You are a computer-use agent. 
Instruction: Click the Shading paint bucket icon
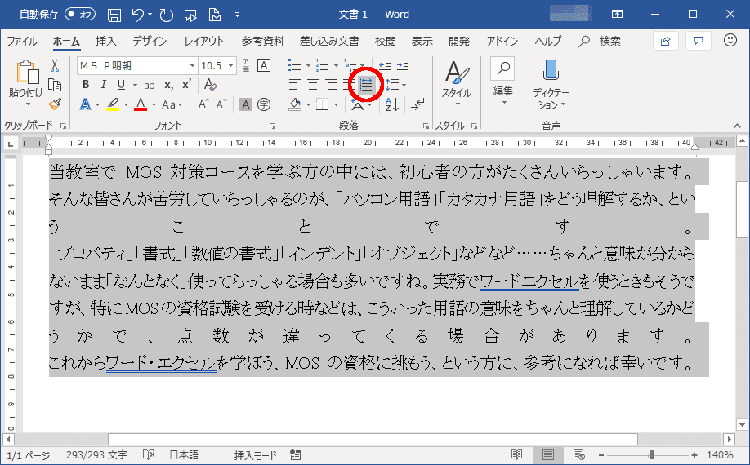click(295, 104)
